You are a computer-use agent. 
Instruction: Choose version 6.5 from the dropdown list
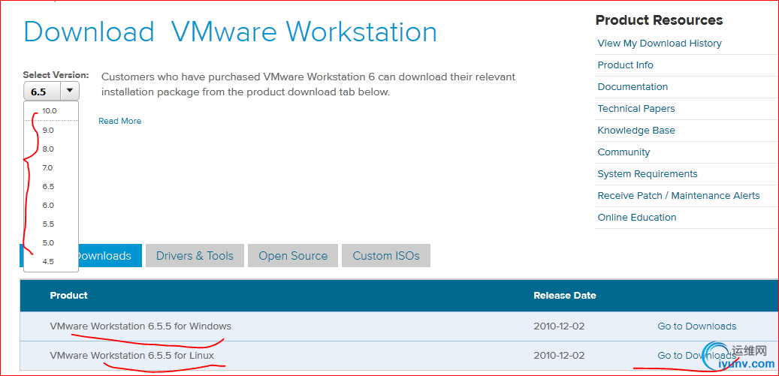click(x=48, y=187)
